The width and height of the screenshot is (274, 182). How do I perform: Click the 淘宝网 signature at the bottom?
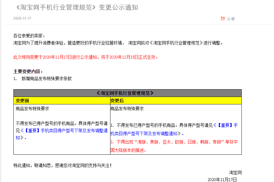click(x=235, y=172)
